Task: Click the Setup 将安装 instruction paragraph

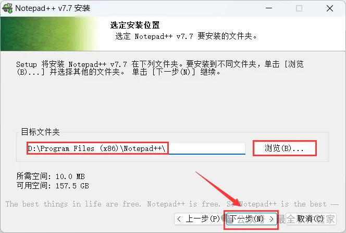Action: (160, 68)
